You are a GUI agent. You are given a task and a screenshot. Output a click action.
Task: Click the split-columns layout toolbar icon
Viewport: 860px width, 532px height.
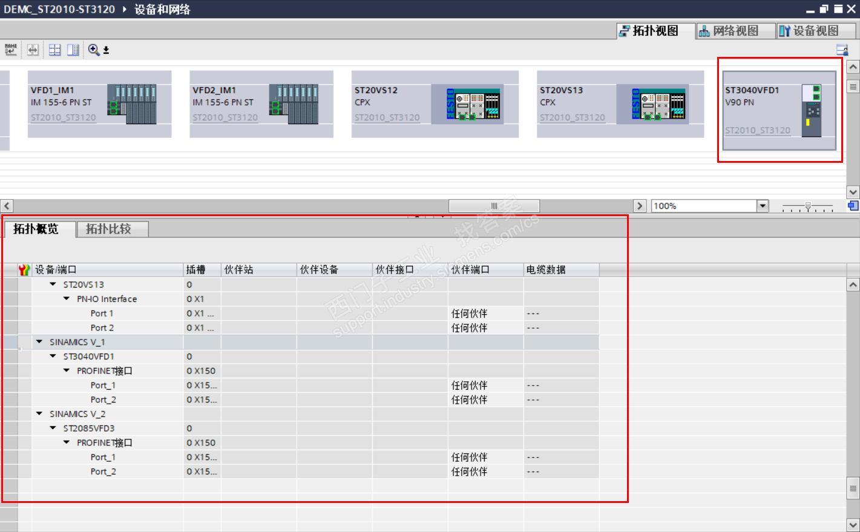tap(73, 50)
